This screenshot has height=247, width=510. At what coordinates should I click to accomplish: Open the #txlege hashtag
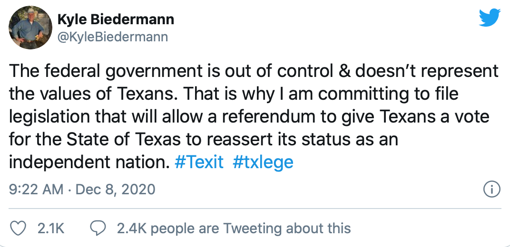(x=263, y=162)
